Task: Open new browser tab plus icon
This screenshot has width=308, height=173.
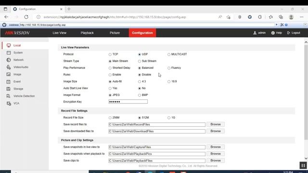Action: click(x=69, y=9)
